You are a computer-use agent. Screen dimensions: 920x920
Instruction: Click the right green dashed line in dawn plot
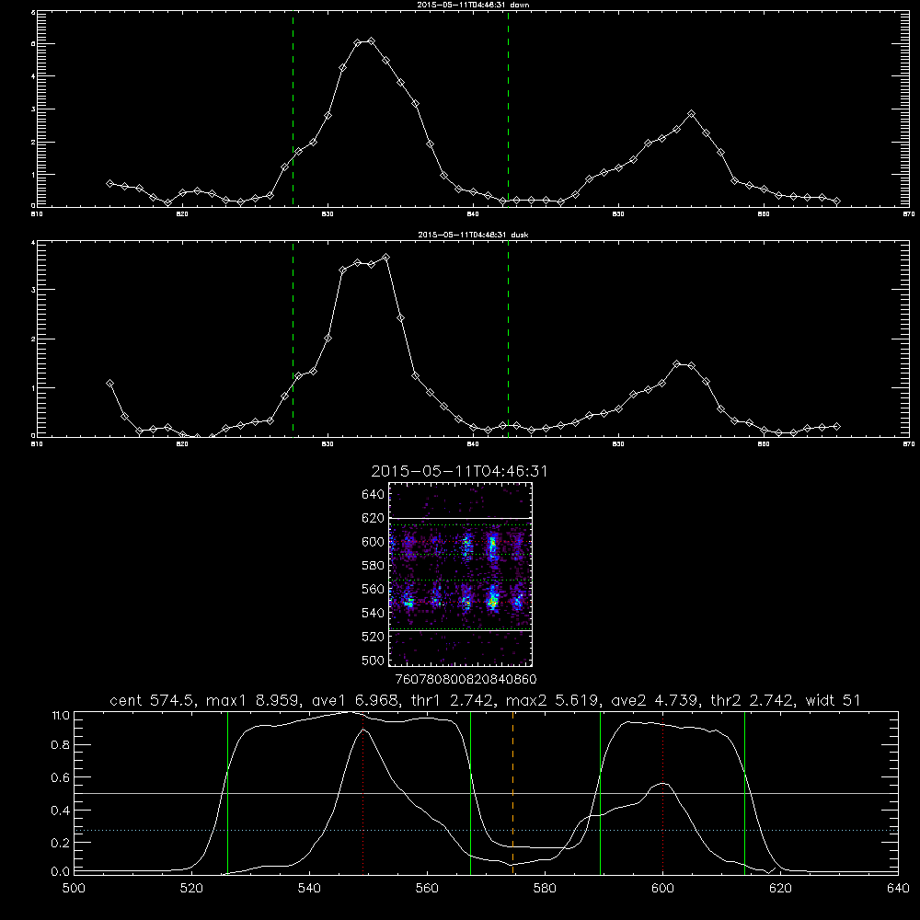tap(508, 109)
